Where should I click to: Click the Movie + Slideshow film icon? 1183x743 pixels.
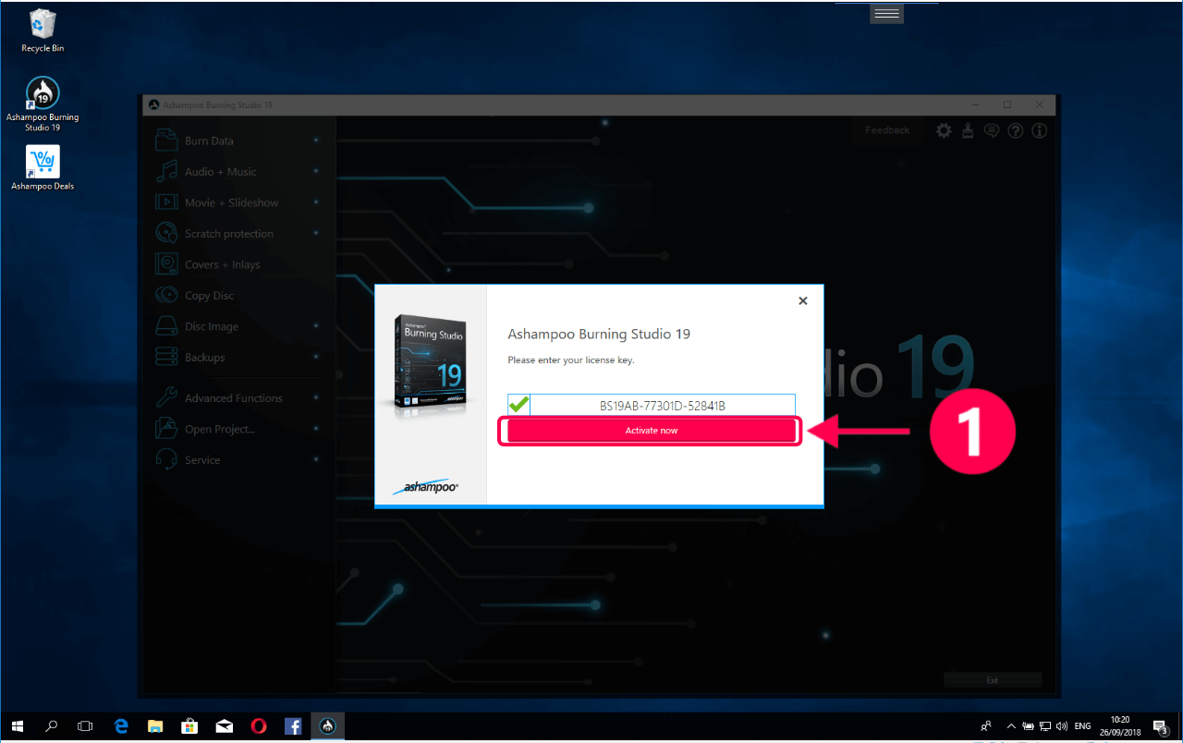pos(166,202)
